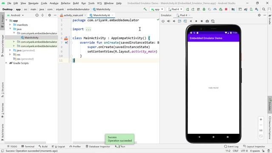Select MainActivity in the project tree
Image resolution: width=272 pixels, height=153 pixels.
(31, 37)
